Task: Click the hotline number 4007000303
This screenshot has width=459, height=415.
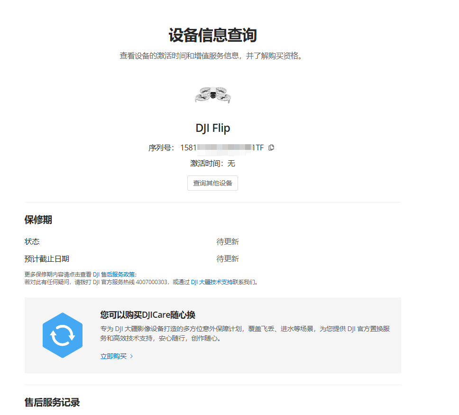Action: pos(152,282)
